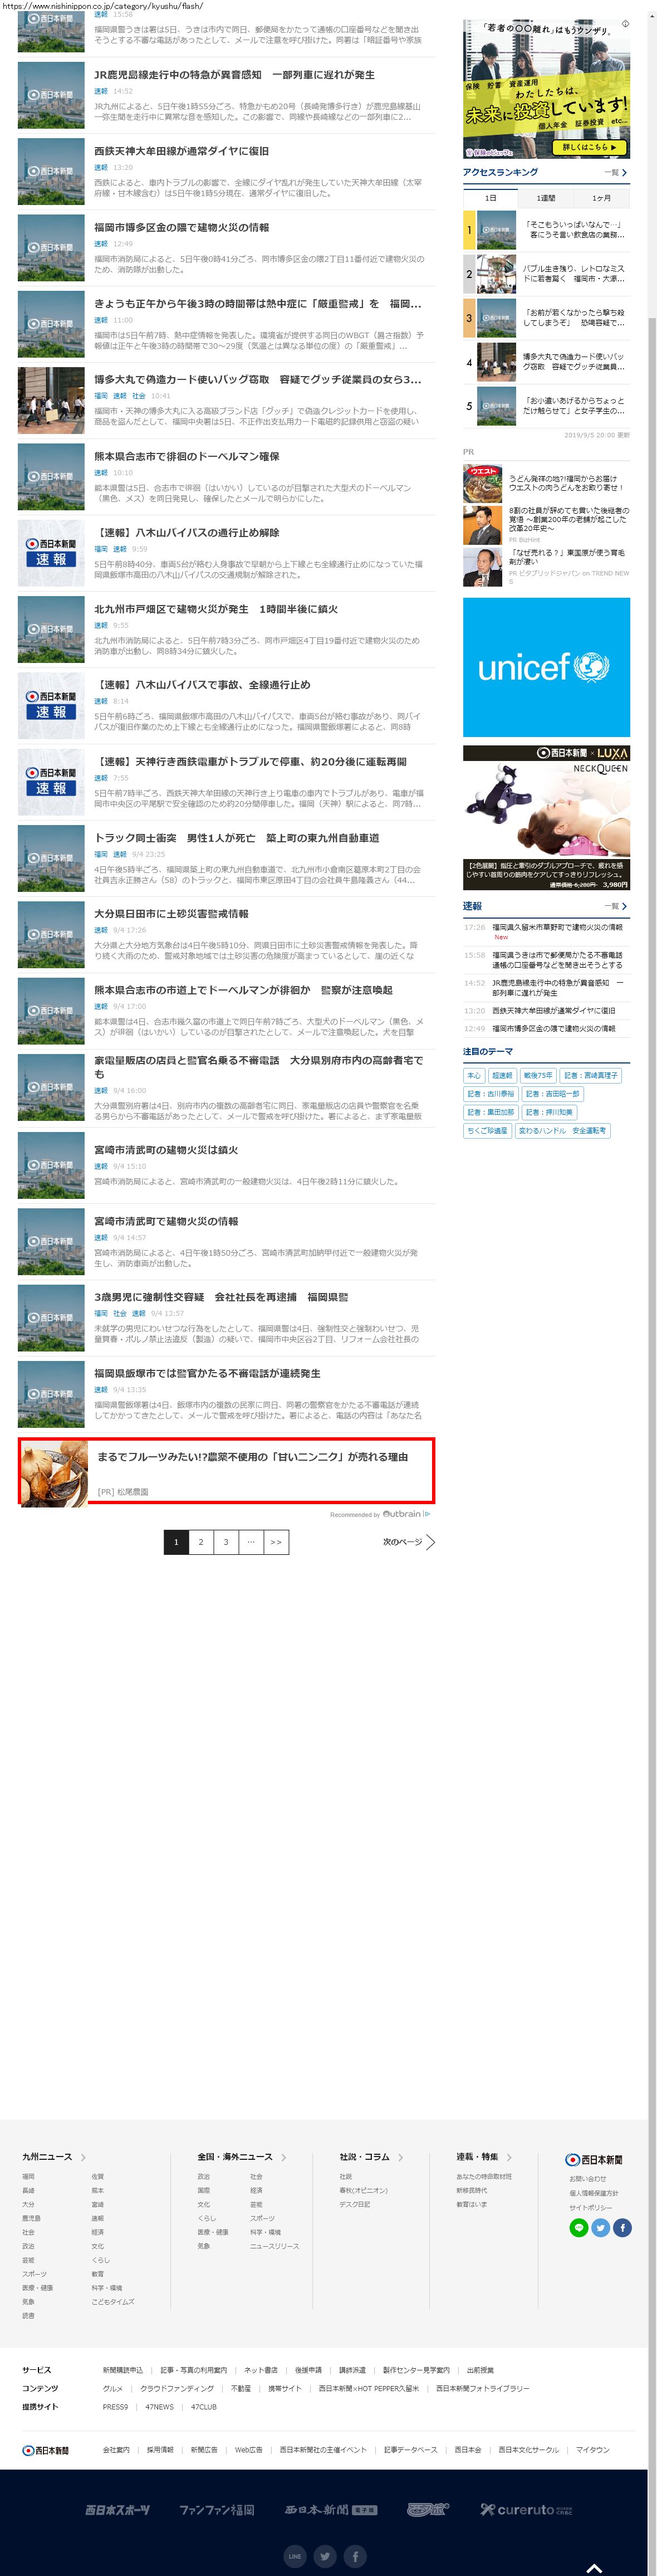This screenshot has width=657, height=2576.
Task: Open headline about JR鹿児島線 特急 異音感知
Action: click(x=234, y=75)
